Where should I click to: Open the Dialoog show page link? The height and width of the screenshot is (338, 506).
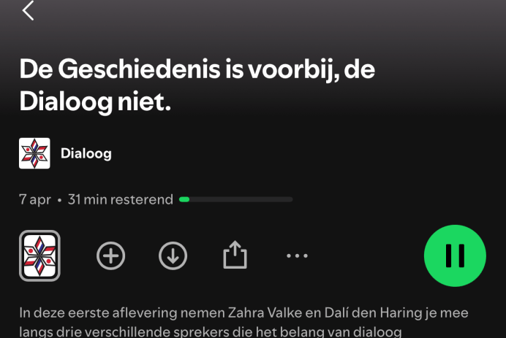point(86,154)
